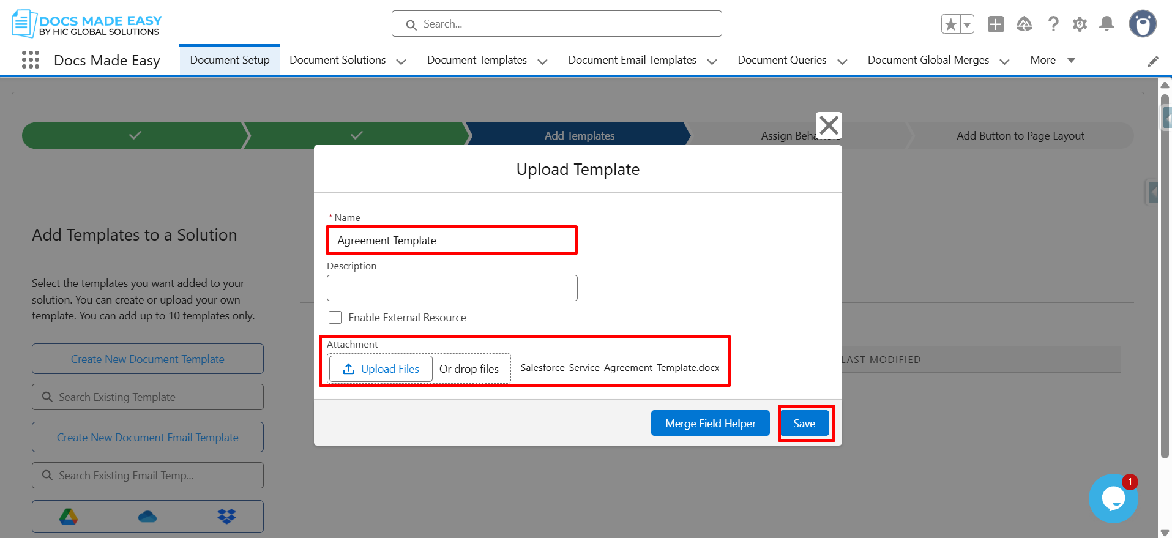This screenshot has width=1172, height=538.
Task: Expand Document Templates tab dropdown
Action: click(x=542, y=61)
